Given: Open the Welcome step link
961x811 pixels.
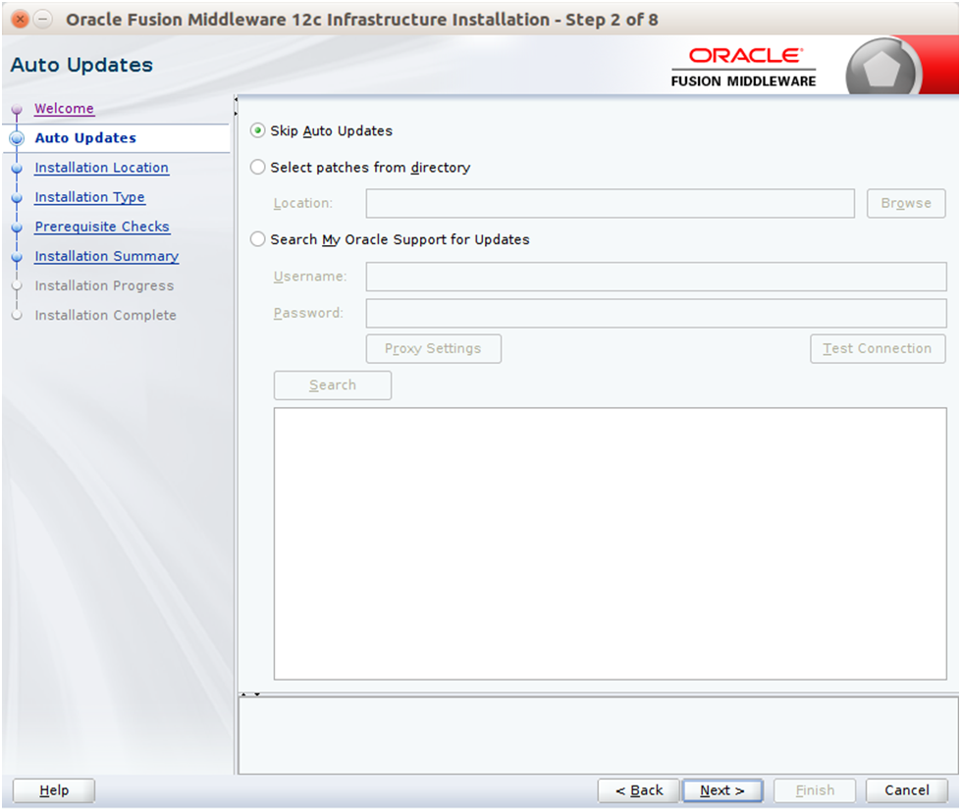Looking at the screenshot, I should click(65, 108).
